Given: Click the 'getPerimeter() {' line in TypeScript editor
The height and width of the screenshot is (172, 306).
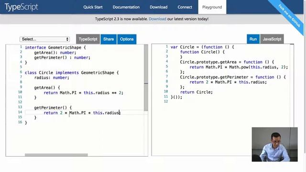Looking at the screenshot, I should [x=53, y=108].
